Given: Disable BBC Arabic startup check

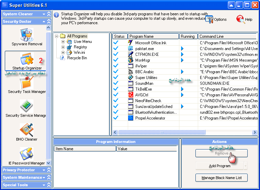Looking at the screenshot, I should click(x=116, y=72).
